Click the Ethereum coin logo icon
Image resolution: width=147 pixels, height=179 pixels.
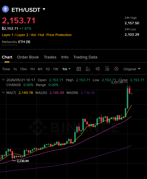click(x=5, y=9)
